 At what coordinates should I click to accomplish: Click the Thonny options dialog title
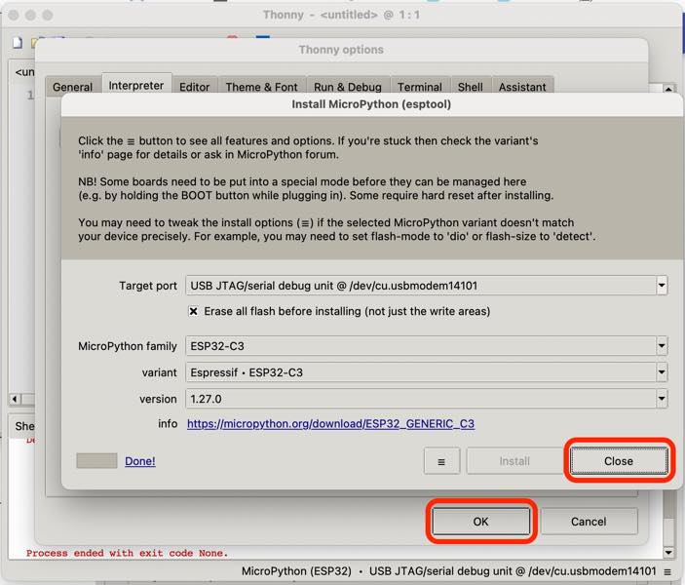click(341, 50)
